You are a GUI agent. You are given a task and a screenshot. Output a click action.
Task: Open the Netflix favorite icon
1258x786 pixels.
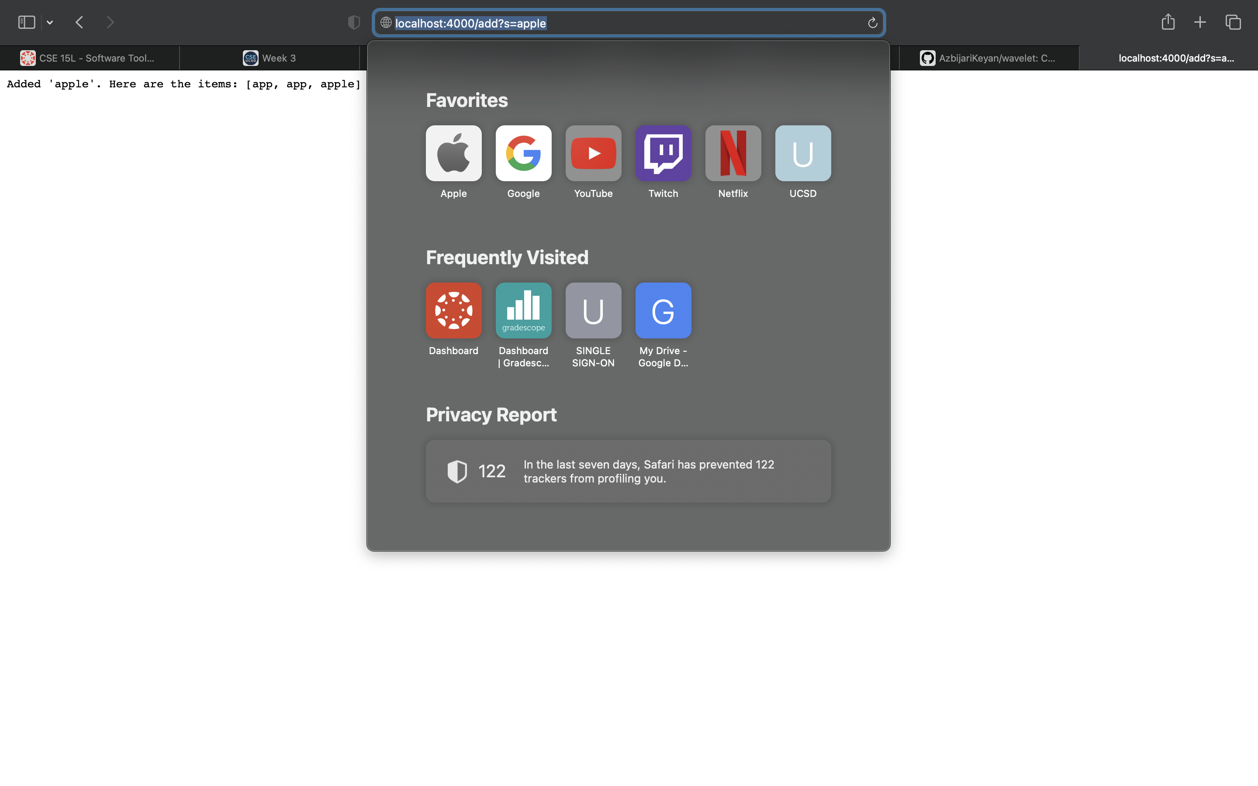pos(733,153)
